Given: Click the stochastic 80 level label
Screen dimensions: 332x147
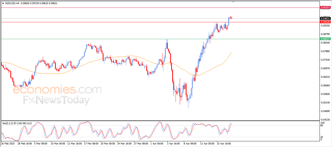Looking at the screenshot, I should [322, 125].
